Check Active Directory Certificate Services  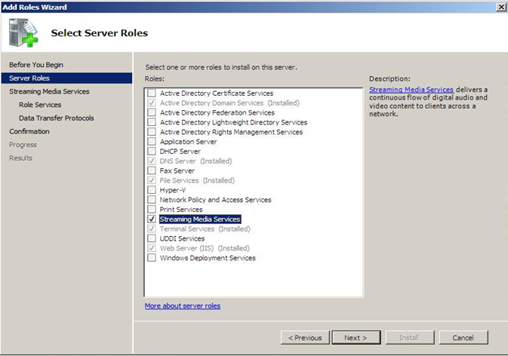click(152, 94)
